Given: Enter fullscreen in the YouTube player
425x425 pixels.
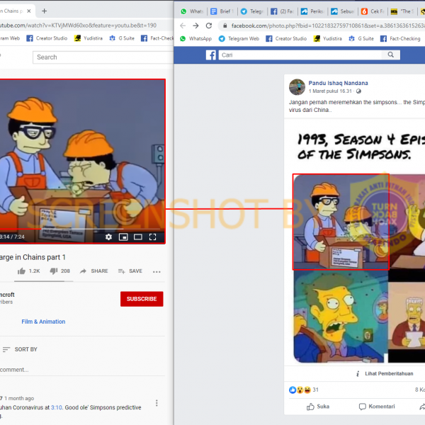Looking at the screenshot, I should (152, 237).
